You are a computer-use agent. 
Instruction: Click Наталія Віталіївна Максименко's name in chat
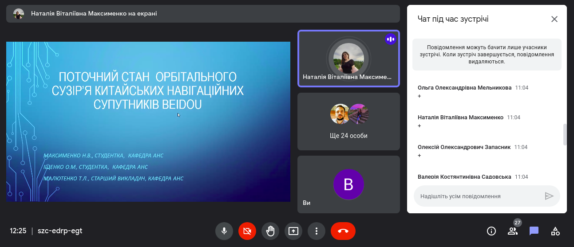click(460, 118)
